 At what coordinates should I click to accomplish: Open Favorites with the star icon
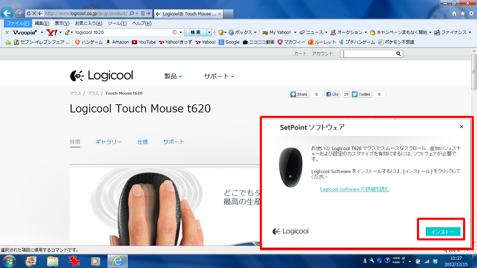463,14
